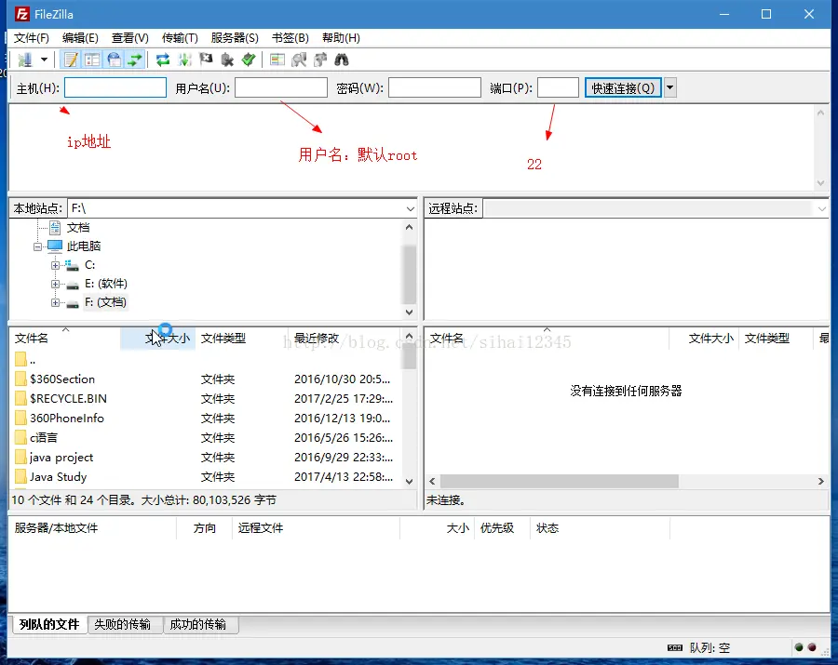Open the 远程站点 path dropdown
This screenshot has height=665, width=838.
[x=822, y=208]
